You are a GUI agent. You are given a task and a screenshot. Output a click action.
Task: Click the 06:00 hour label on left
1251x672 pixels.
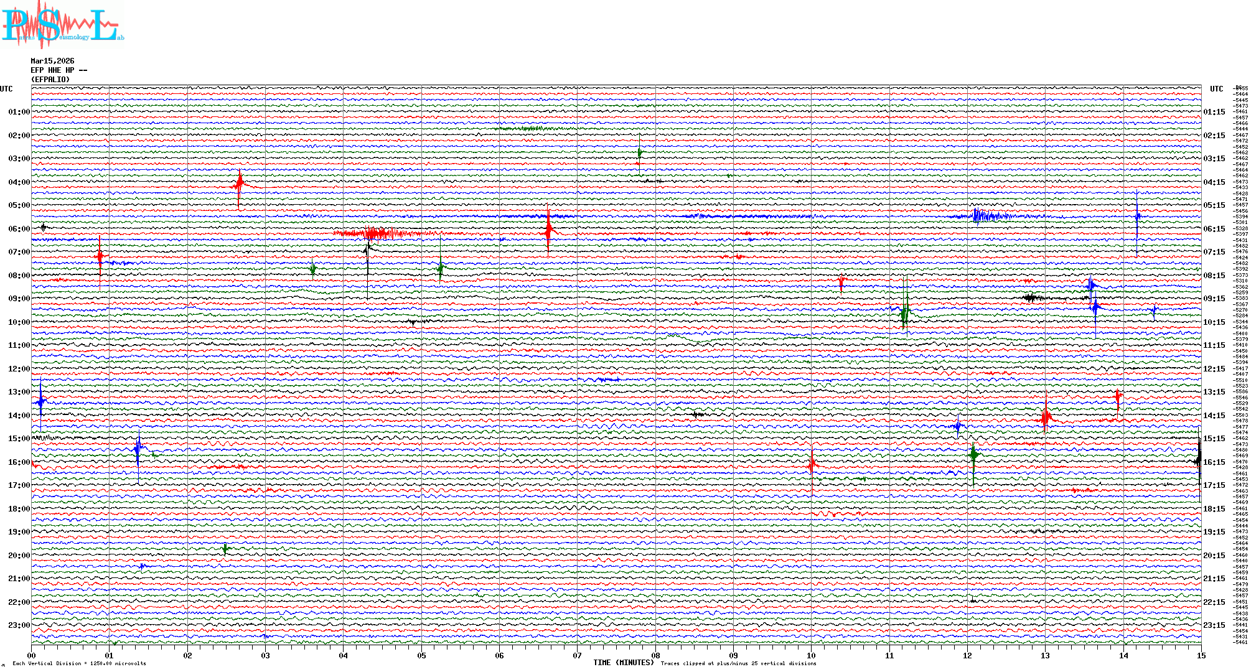(19, 229)
